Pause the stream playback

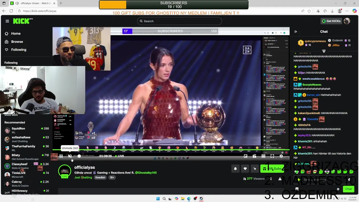(x=61, y=156)
